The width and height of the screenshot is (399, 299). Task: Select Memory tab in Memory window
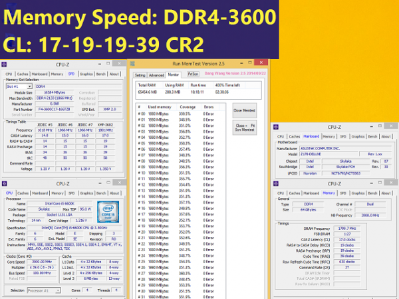pos(329,193)
